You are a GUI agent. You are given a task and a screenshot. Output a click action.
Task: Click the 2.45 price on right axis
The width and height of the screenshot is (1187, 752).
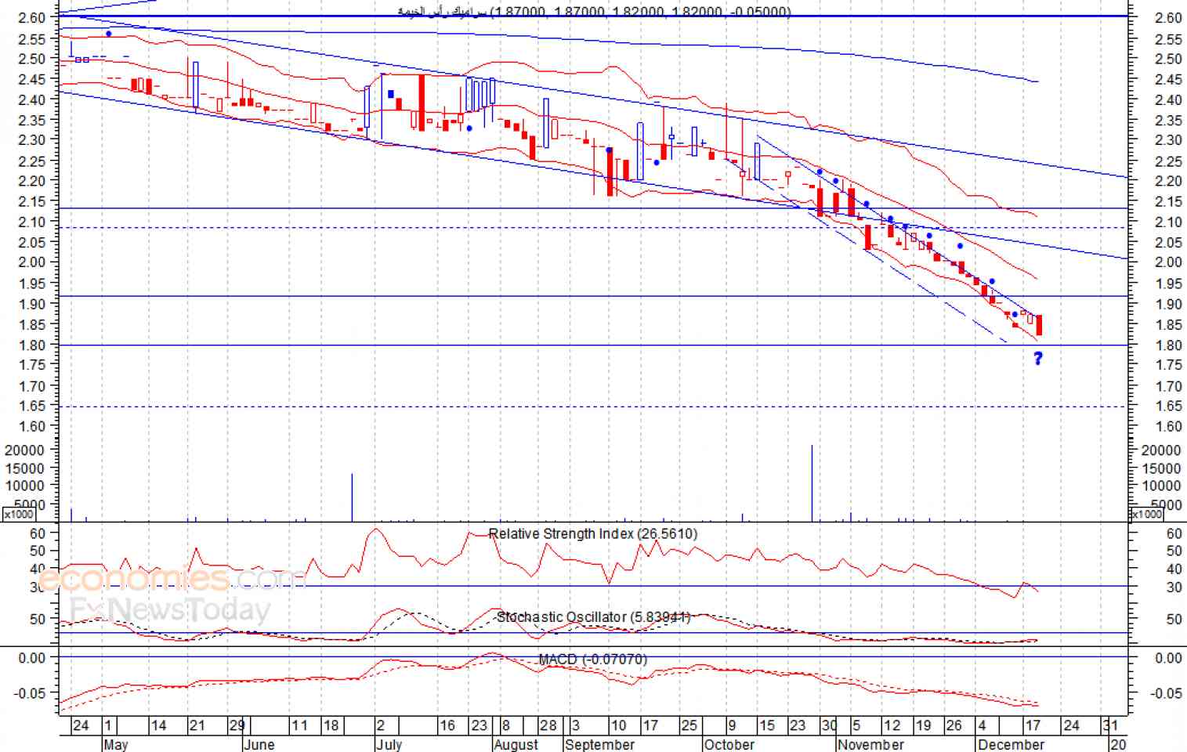point(1168,79)
